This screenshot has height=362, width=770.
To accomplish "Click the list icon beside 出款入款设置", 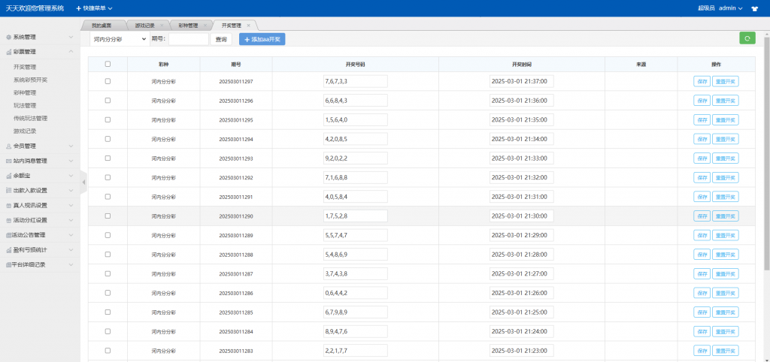I will pos(8,190).
